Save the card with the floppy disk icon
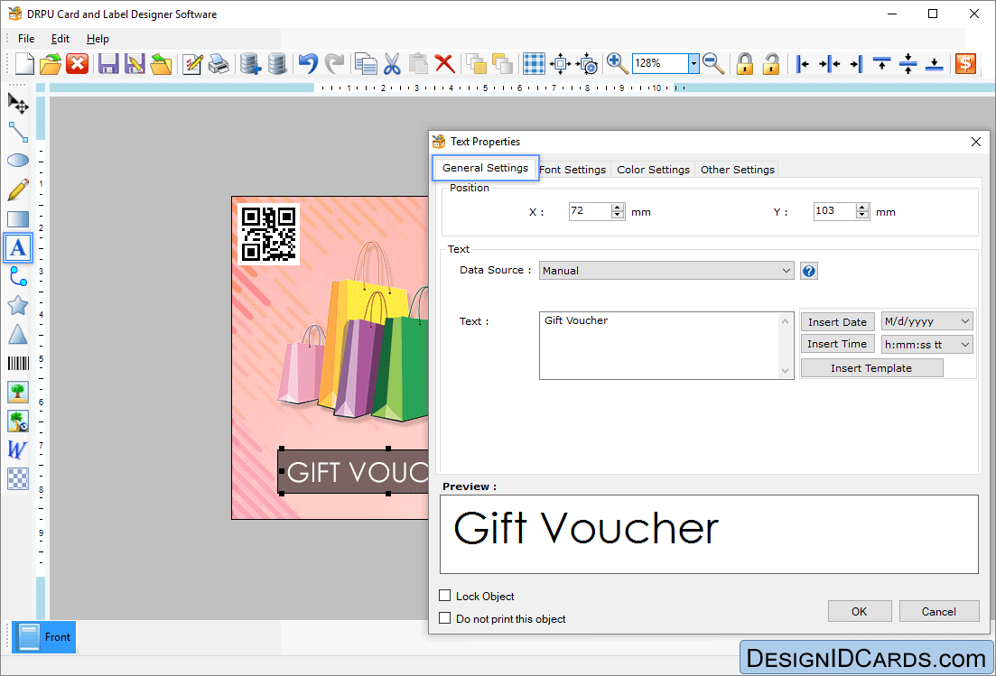This screenshot has height=676, width=996. pyautogui.click(x=108, y=63)
